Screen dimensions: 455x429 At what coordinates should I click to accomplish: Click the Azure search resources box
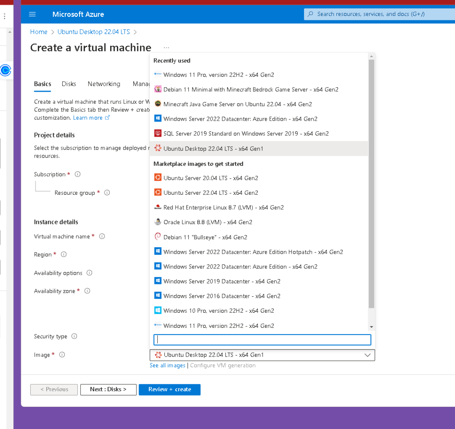point(379,14)
